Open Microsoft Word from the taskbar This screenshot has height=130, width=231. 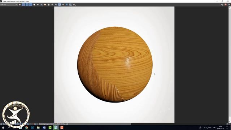[x=44, y=127]
